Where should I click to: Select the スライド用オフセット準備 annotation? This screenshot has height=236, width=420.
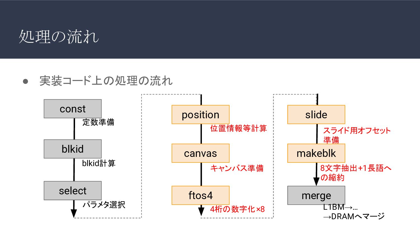point(357,135)
